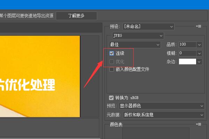Toggle the 转换为 sRGB checkbox
This screenshot has width=209, height=139.
click(x=111, y=98)
